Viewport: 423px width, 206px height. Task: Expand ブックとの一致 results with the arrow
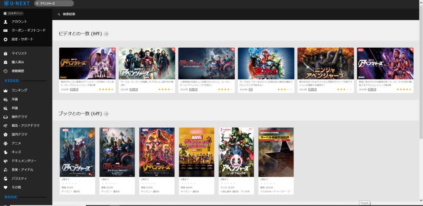point(106,114)
